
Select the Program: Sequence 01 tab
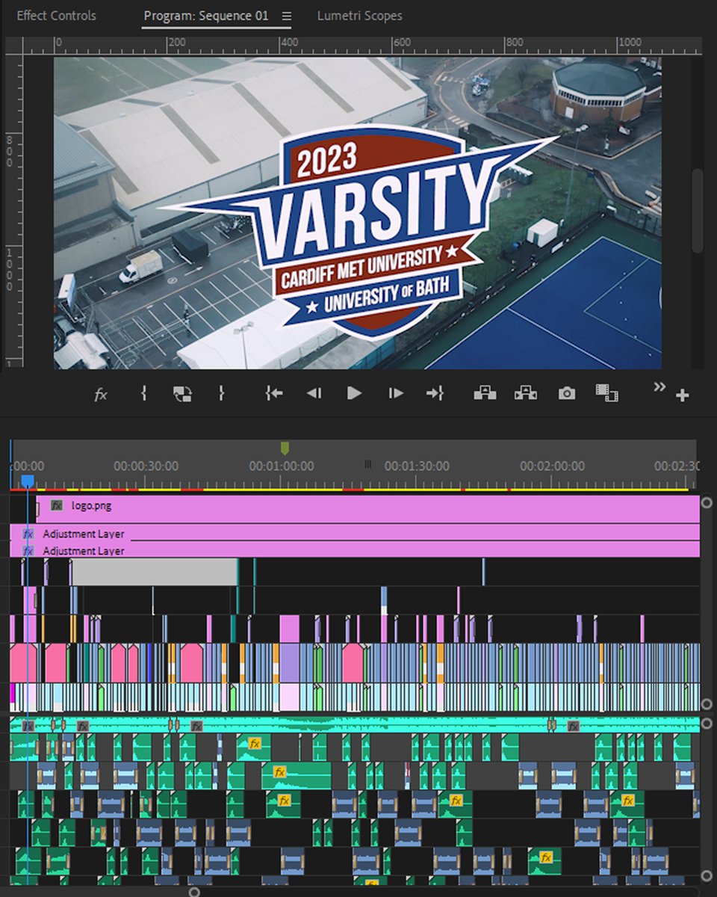pos(205,16)
